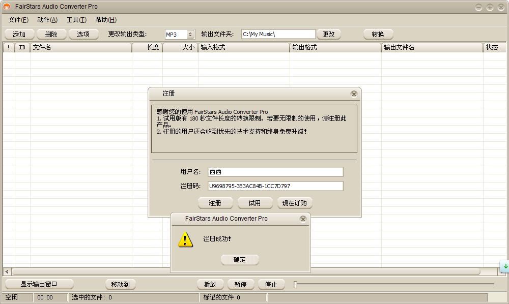The height and width of the screenshot is (304, 509).
Task: Click the 状态 column header
Action: pos(494,47)
